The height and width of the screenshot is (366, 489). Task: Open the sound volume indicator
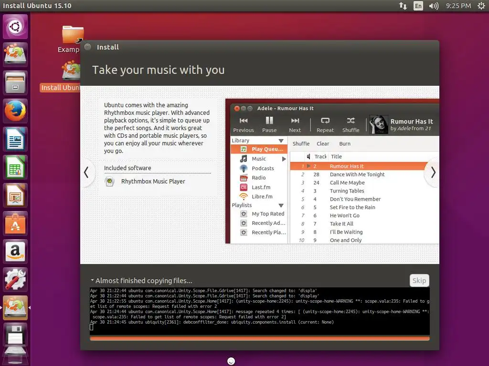(x=434, y=6)
